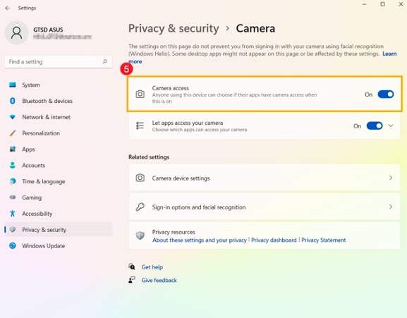Minimize the Settings window
The height and width of the screenshot is (318, 407).
pos(364,4)
